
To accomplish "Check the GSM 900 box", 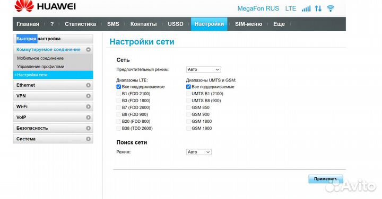I will point(188,114).
